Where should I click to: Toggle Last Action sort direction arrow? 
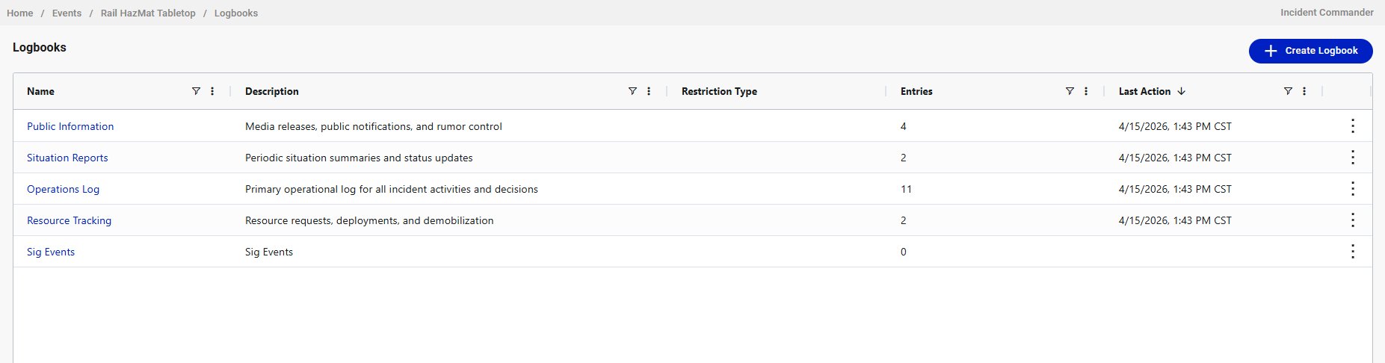pyautogui.click(x=1182, y=91)
